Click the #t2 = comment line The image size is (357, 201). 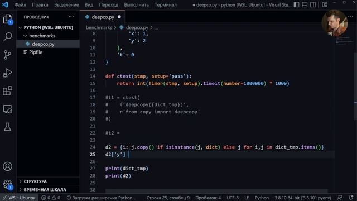112,133
